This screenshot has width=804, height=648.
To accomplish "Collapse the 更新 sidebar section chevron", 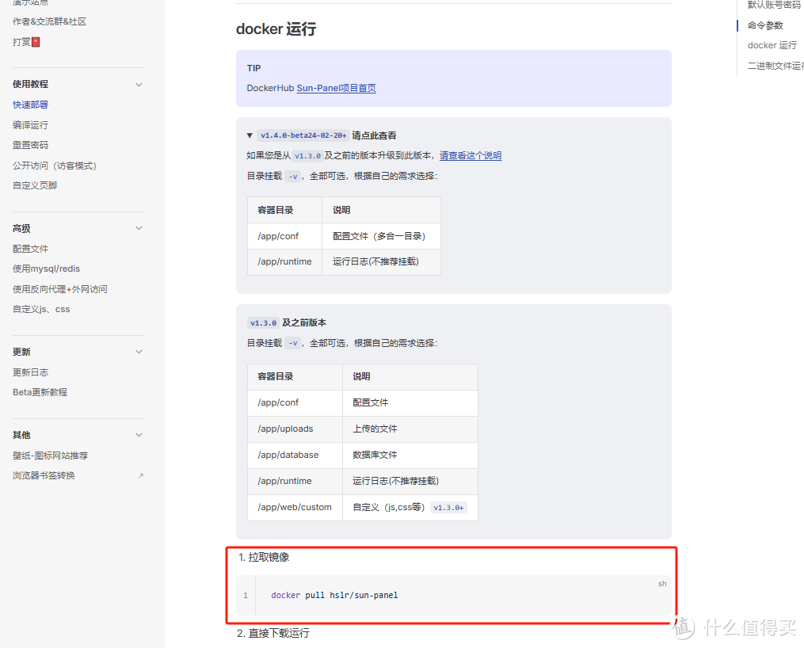I will point(139,352).
